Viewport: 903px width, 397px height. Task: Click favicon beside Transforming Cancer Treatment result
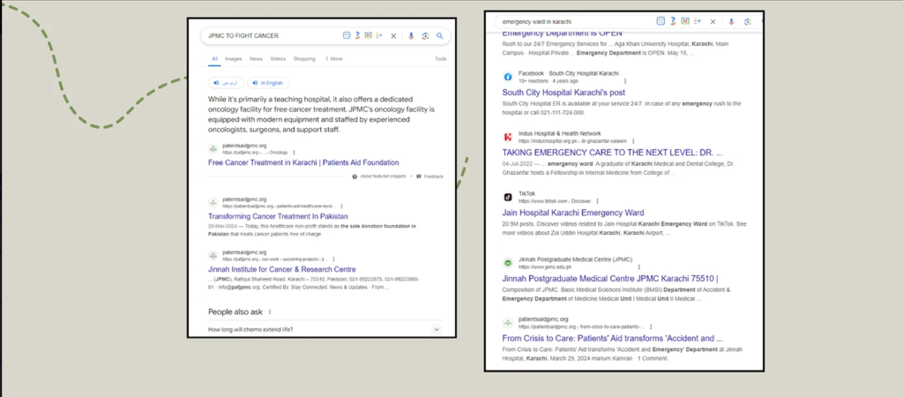tap(213, 202)
